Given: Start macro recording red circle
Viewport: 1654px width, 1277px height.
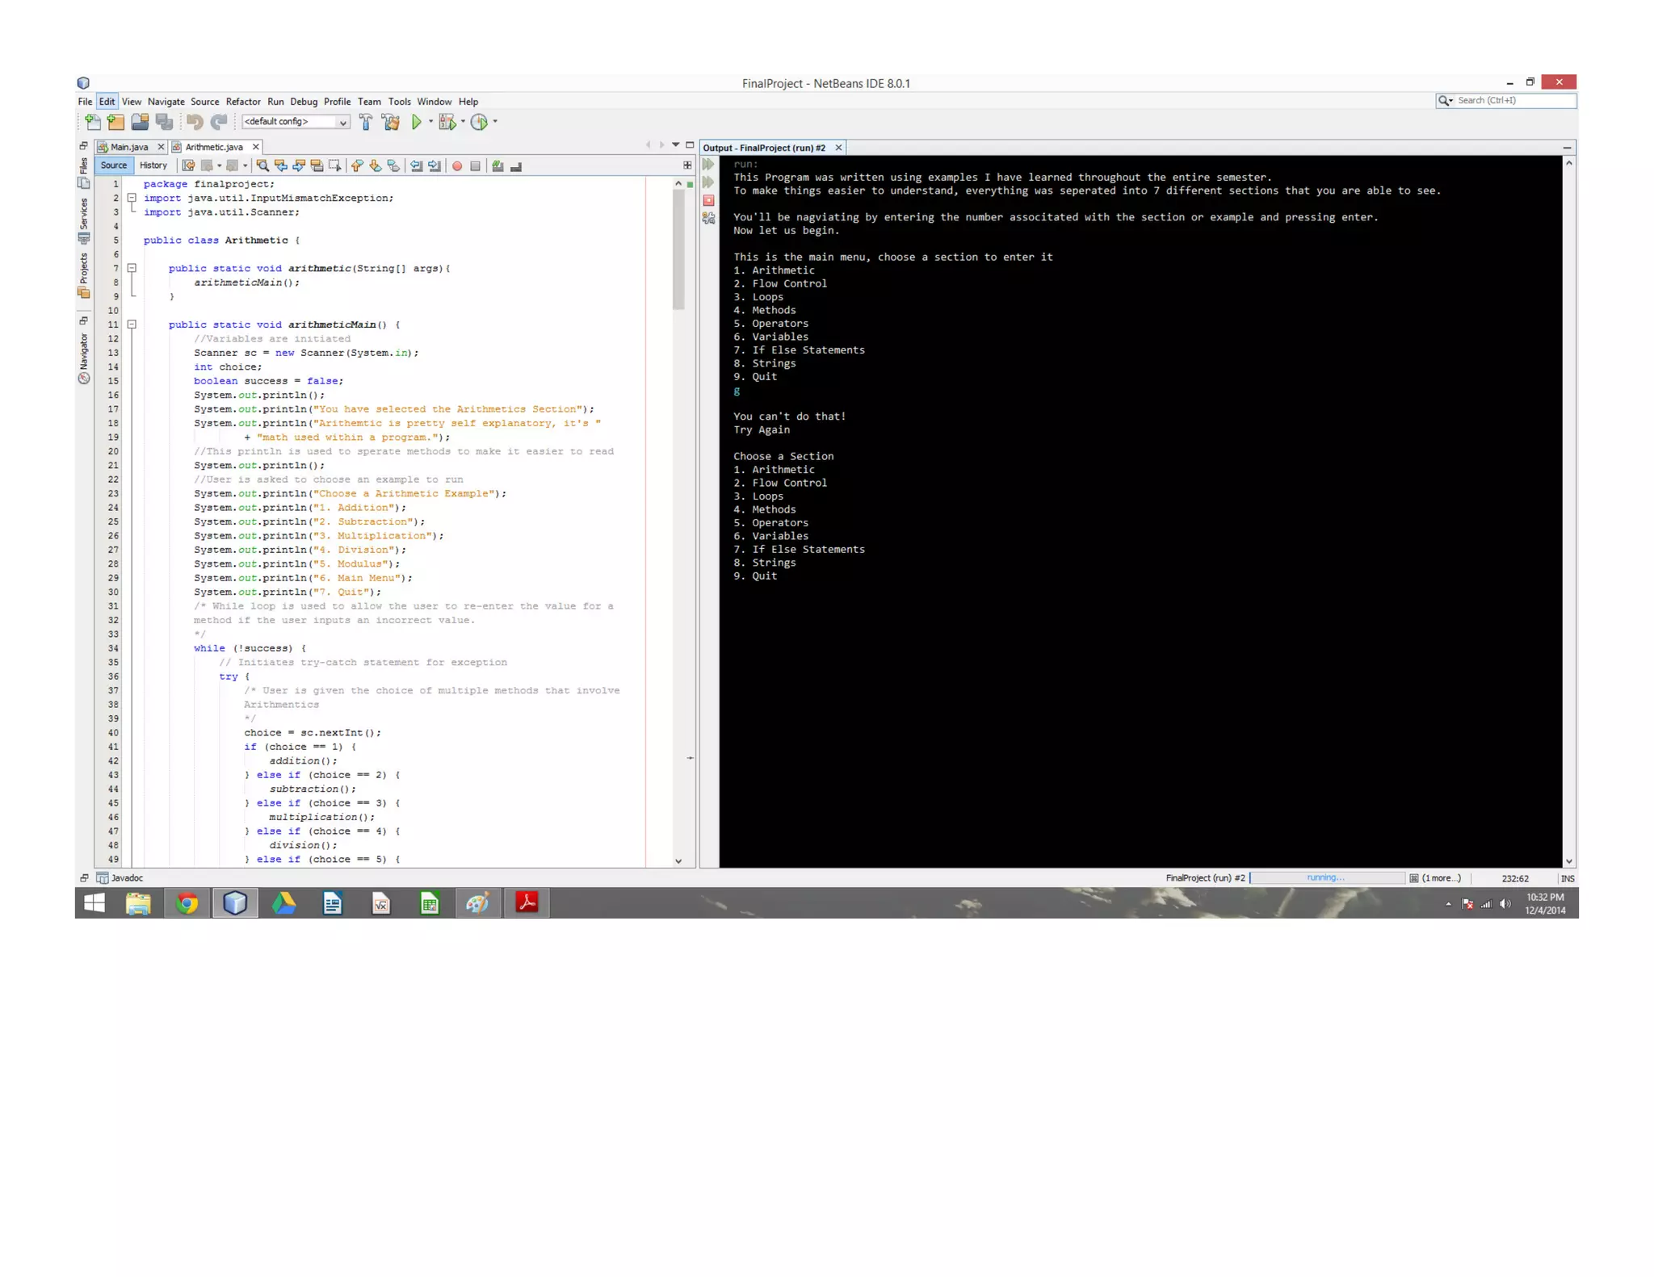Looking at the screenshot, I should [x=457, y=165].
